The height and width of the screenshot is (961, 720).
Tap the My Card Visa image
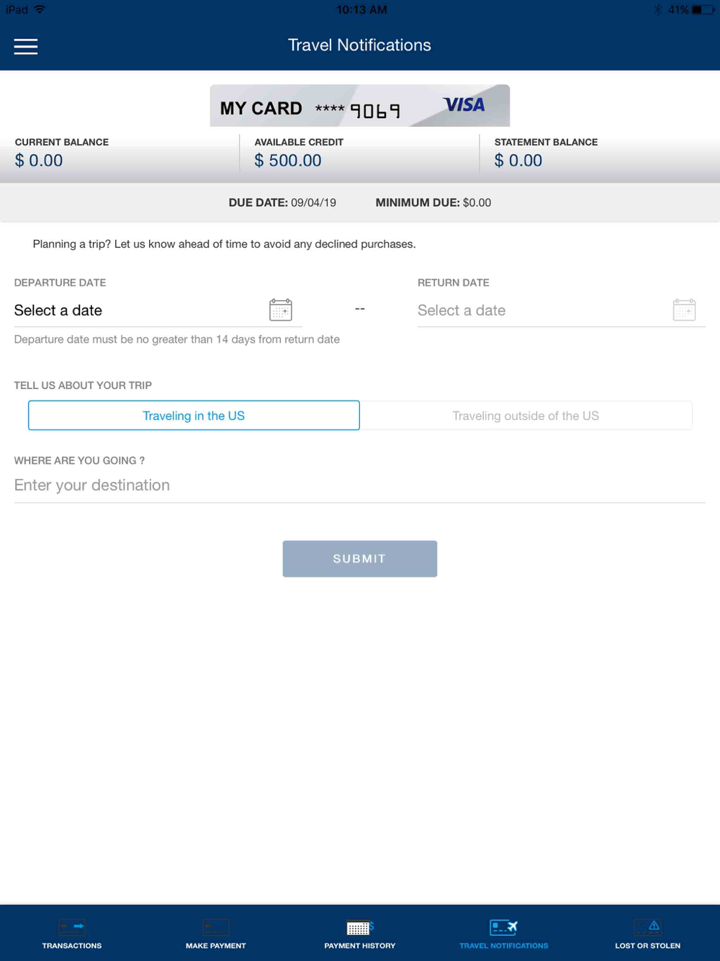point(360,106)
